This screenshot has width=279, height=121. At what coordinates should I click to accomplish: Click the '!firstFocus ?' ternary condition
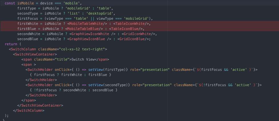pos(48,90)
